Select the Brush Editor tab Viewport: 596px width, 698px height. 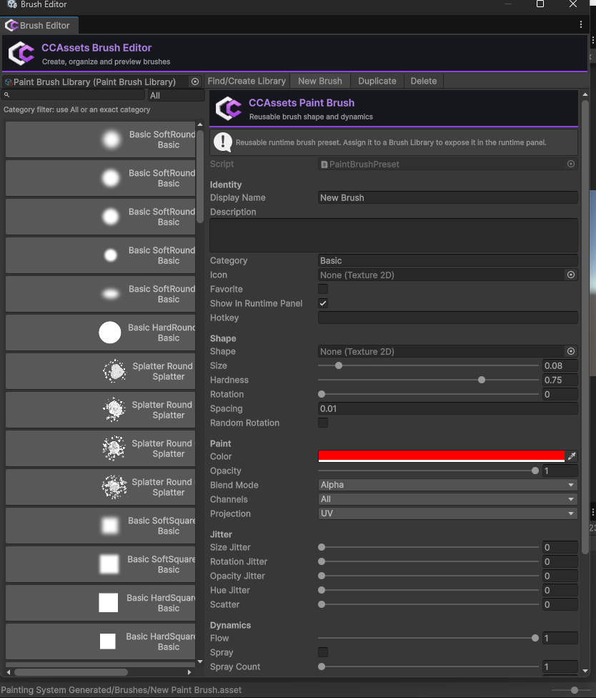pyautogui.click(x=39, y=25)
